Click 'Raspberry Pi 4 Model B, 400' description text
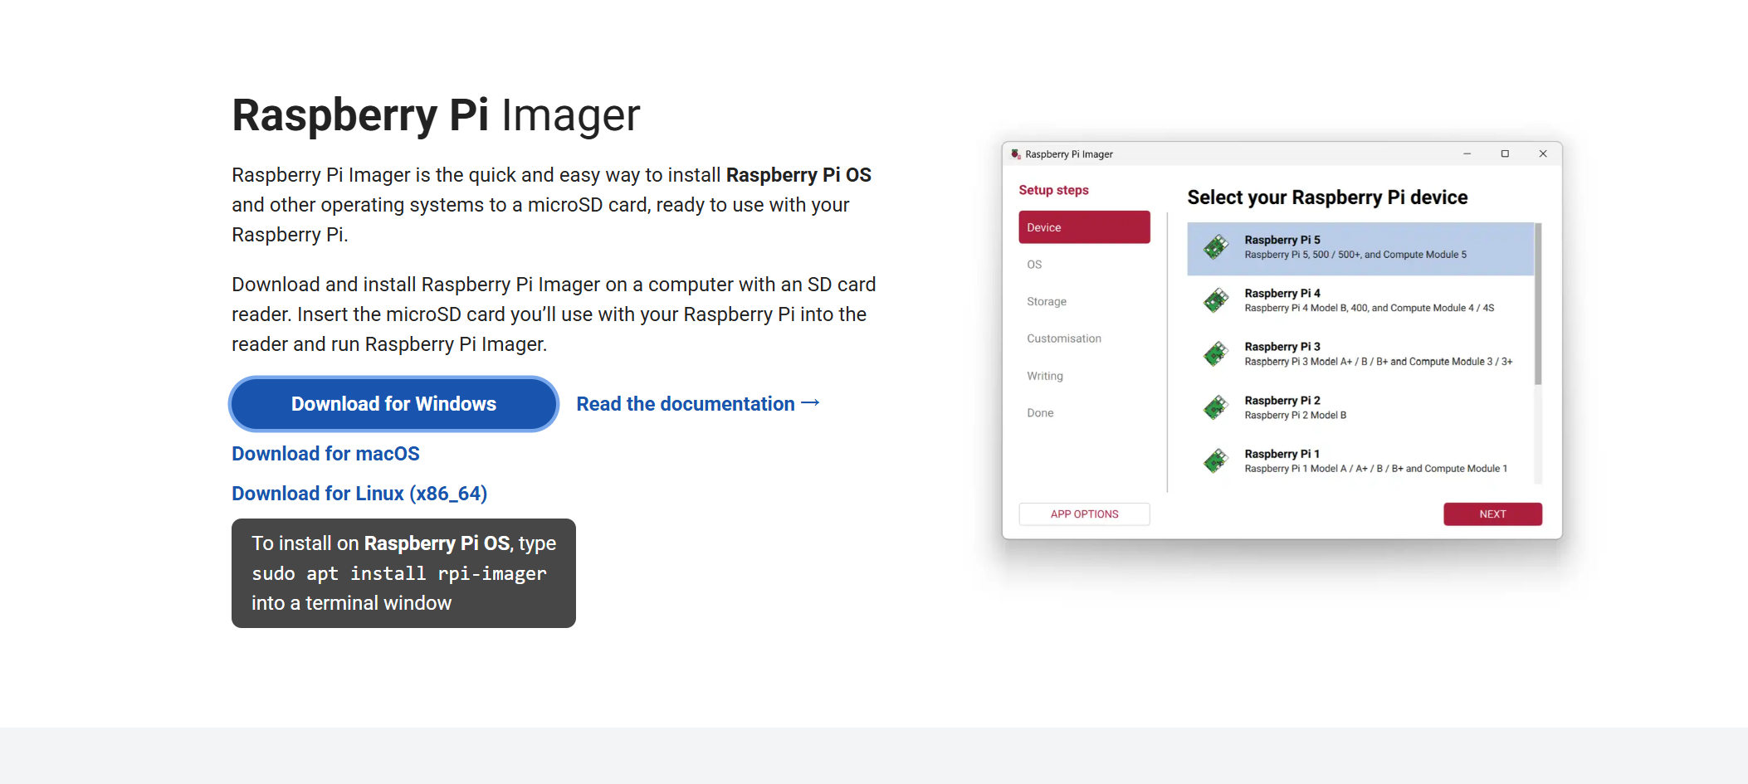Screen dimensions: 1748x784 1370,309
